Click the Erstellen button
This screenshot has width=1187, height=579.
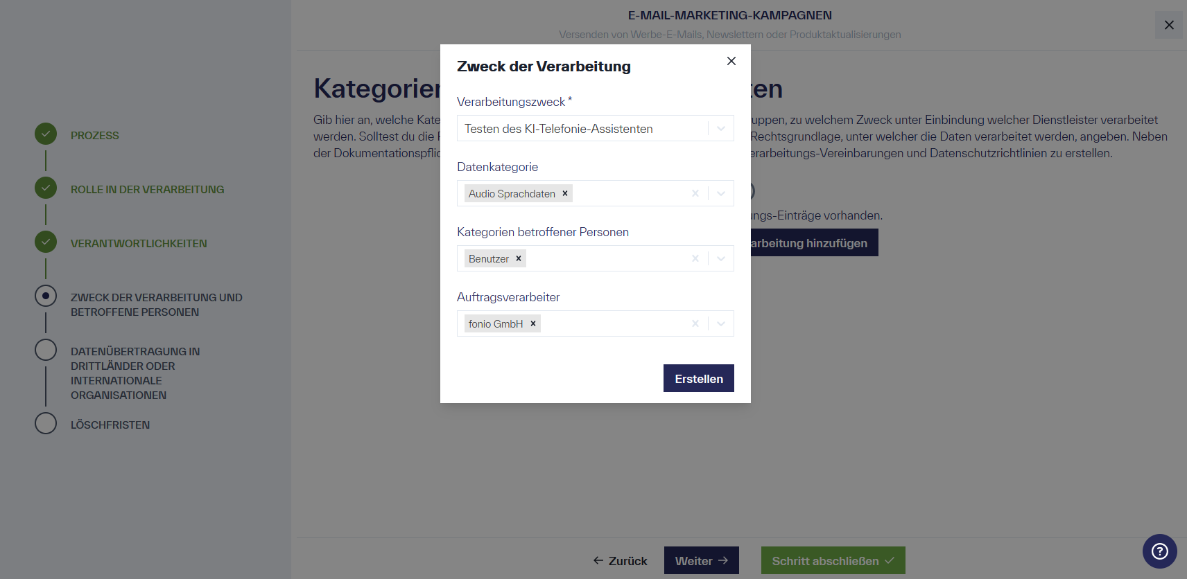pos(698,378)
